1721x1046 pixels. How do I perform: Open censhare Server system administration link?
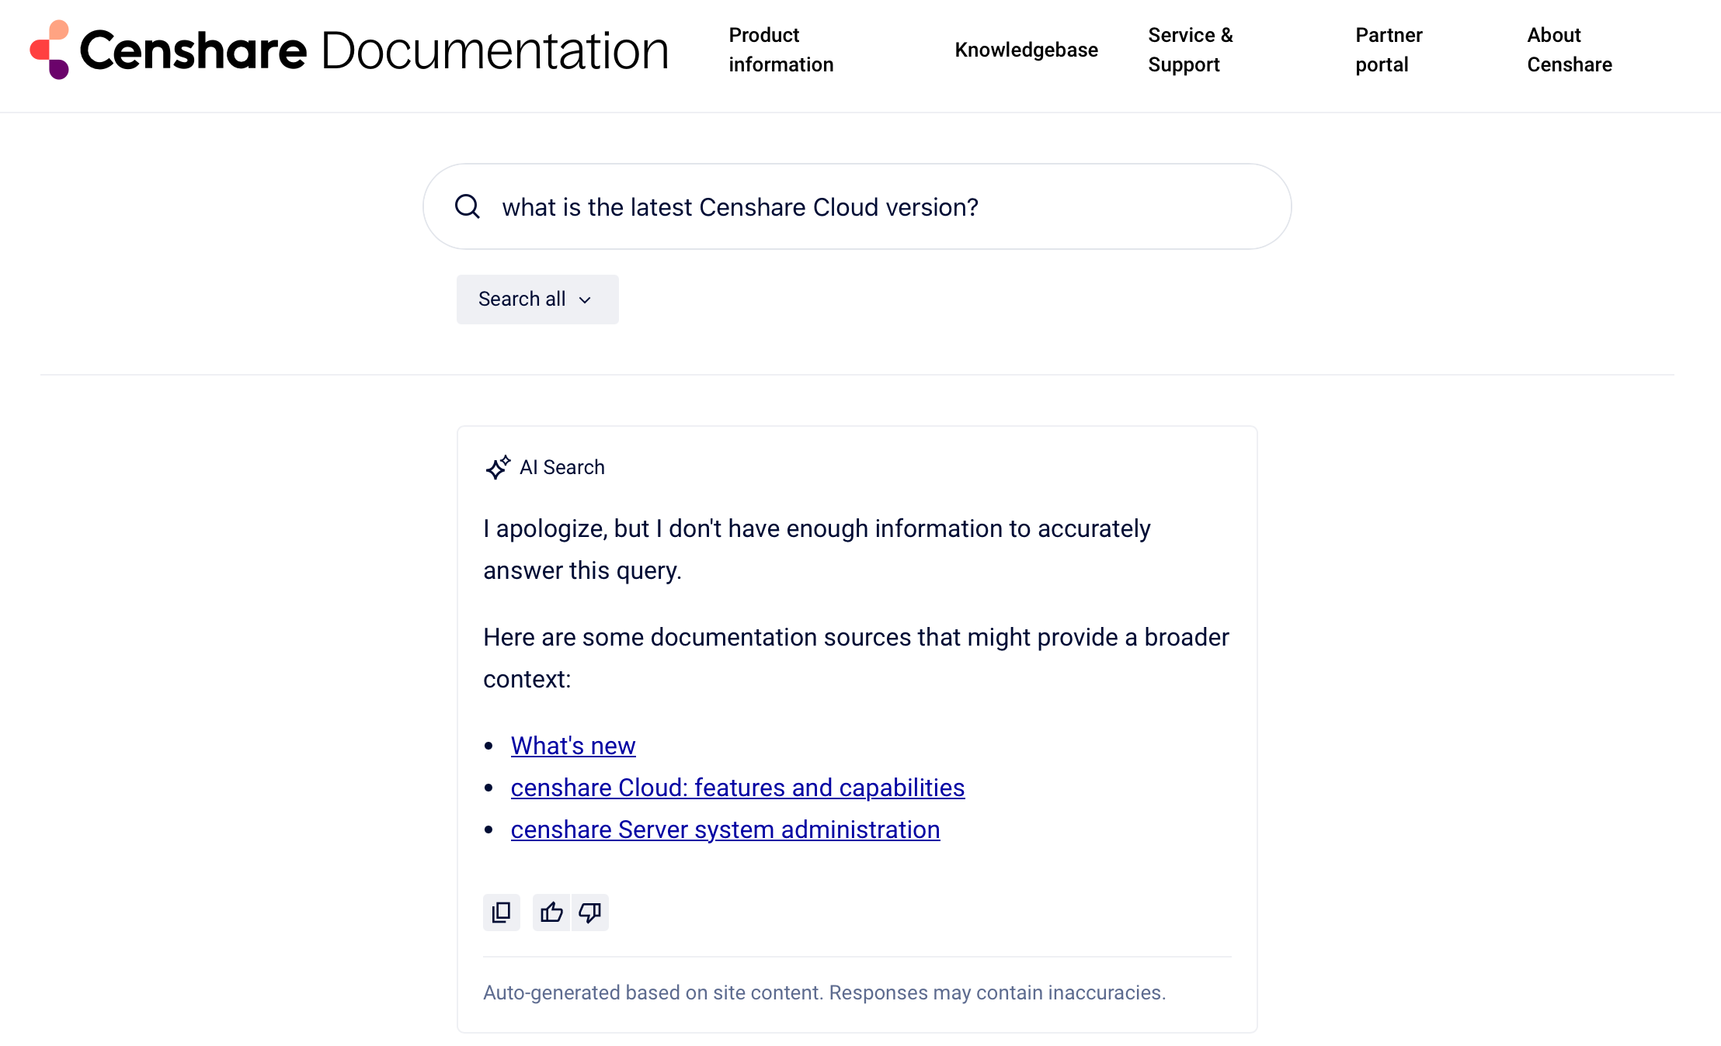[x=725, y=830]
